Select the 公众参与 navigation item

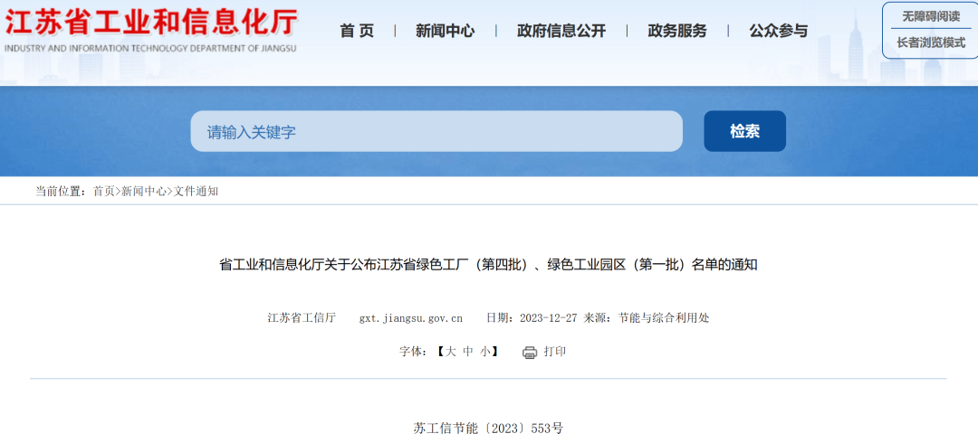[x=779, y=31]
